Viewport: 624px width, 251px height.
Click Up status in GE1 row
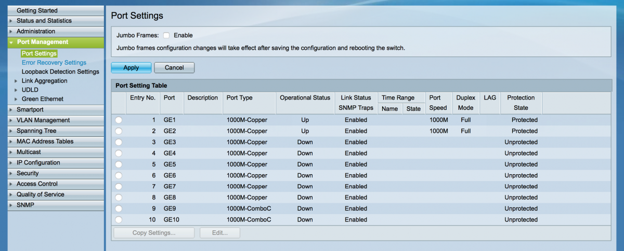305,120
